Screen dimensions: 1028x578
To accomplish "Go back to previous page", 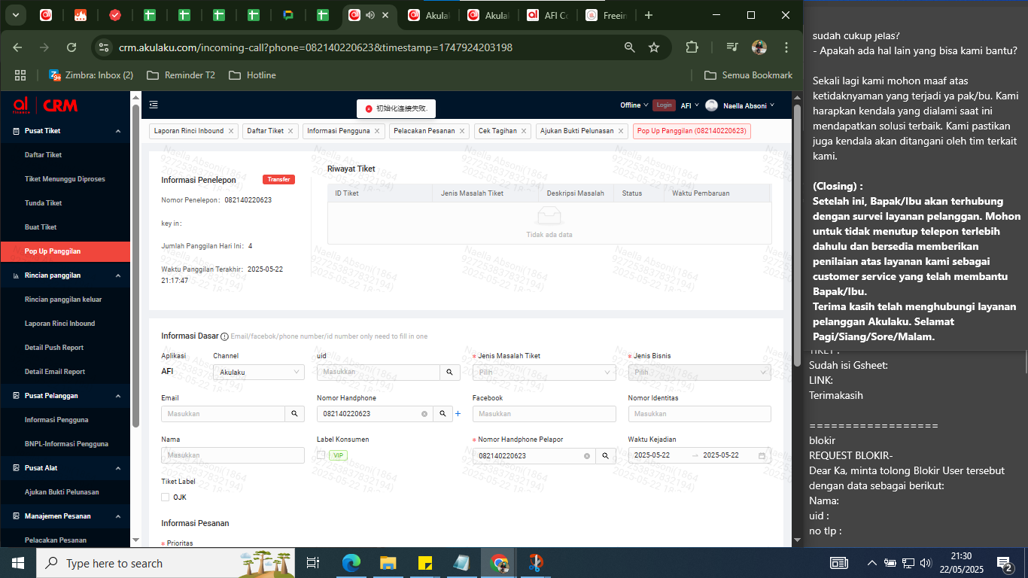I will 17,47.
